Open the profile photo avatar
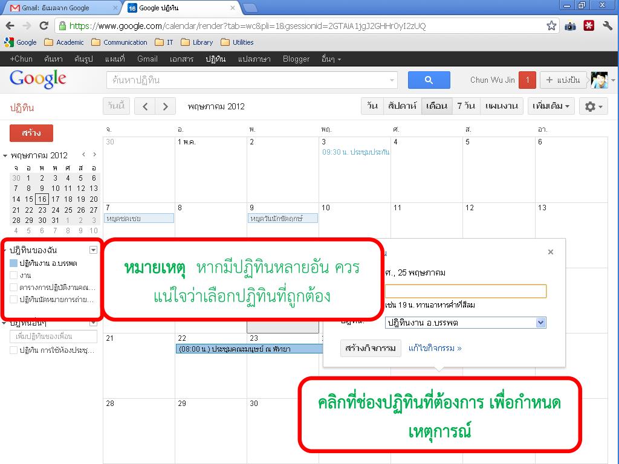This screenshot has width=619, height=464. 599,80
